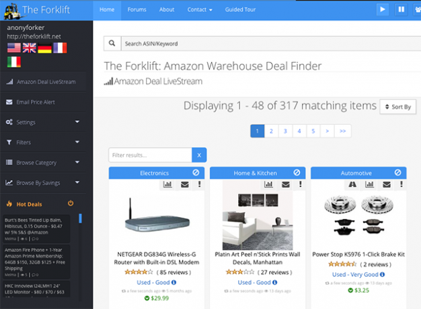Expand Browse Category menu
The width and height of the screenshot is (421, 309).
point(43,163)
